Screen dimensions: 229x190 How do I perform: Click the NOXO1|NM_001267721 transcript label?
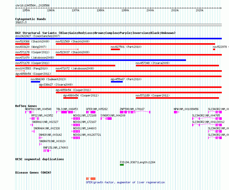pos(87,135)
